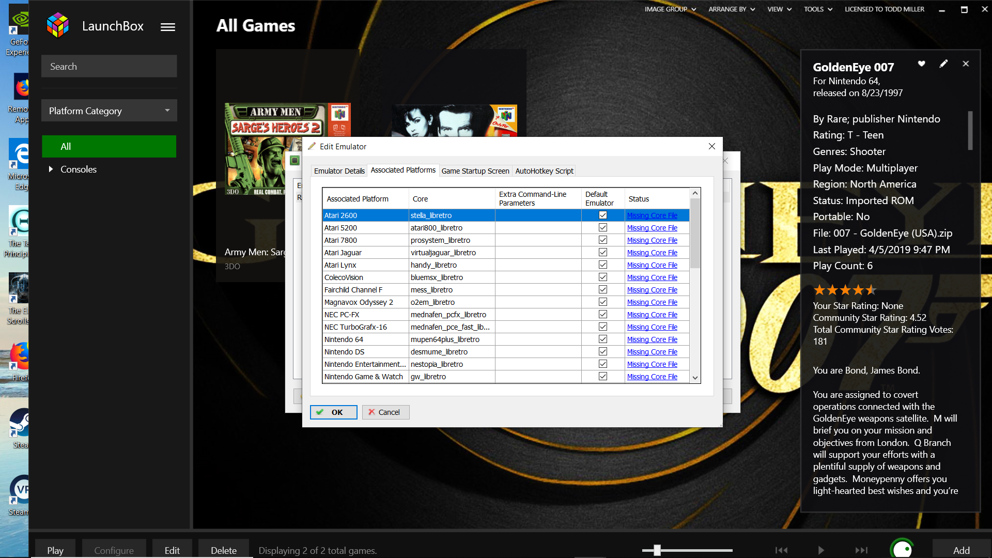Viewport: 992px width, 558px height.
Task: Open the LaunchBox hamburger menu
Action: click(167, 27)
